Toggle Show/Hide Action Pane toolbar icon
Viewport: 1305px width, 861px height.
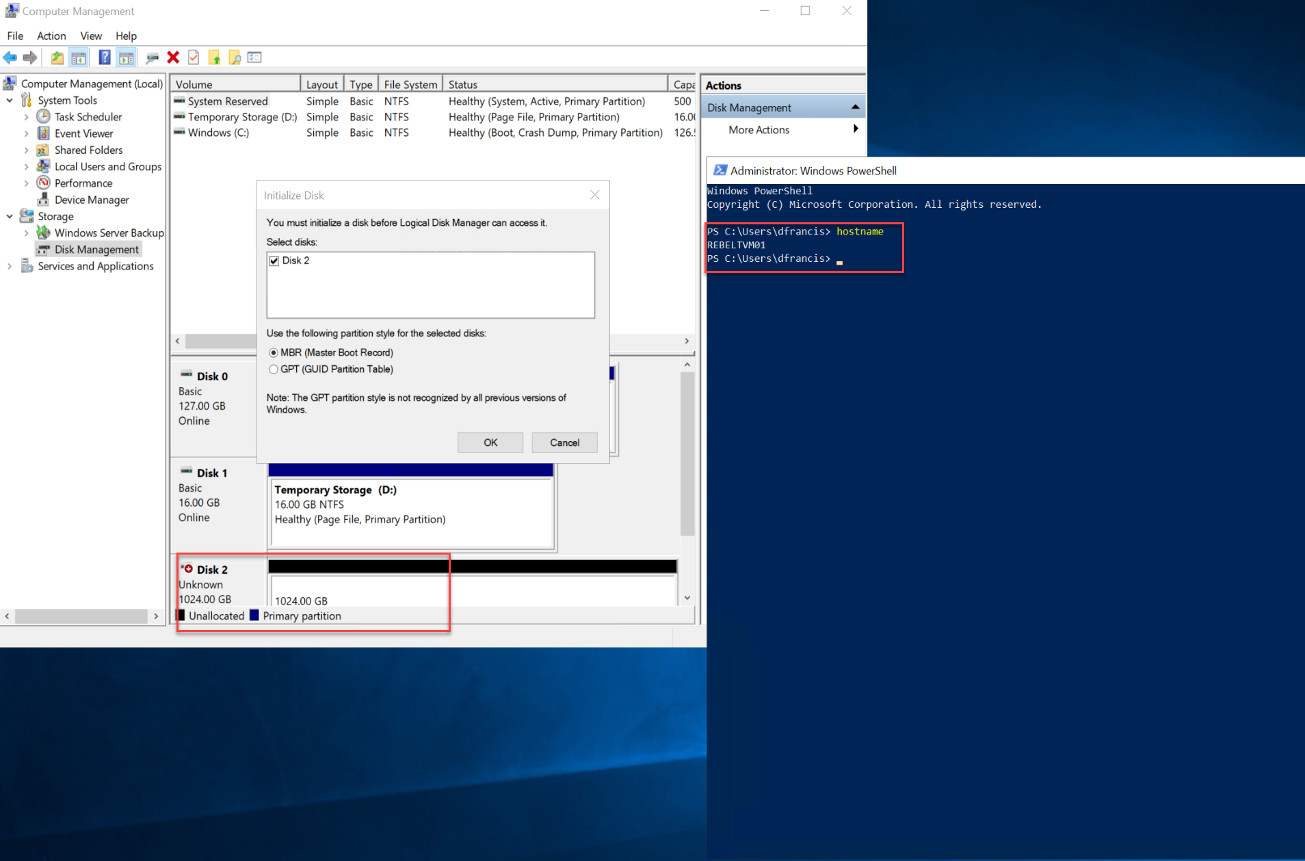(127, 57)
